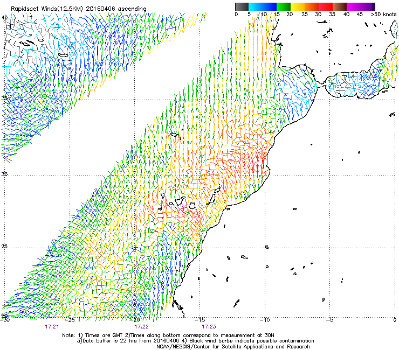This screenshot has height=350, width=399.
Task: Click the longitude axis label '-25'
Action: click(x=71, y=320)
